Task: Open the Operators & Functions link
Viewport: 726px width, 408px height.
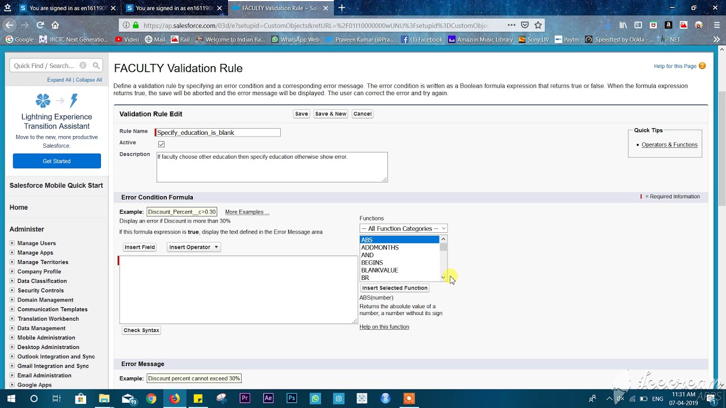Action: [x=669, y=144]
